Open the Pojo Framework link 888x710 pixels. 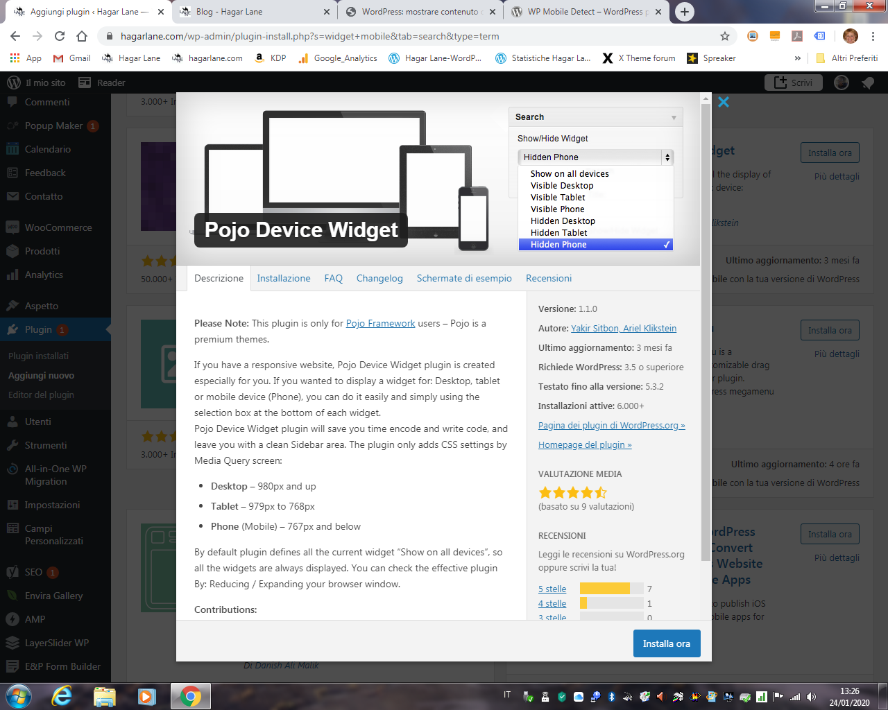[x=381, y=323]
